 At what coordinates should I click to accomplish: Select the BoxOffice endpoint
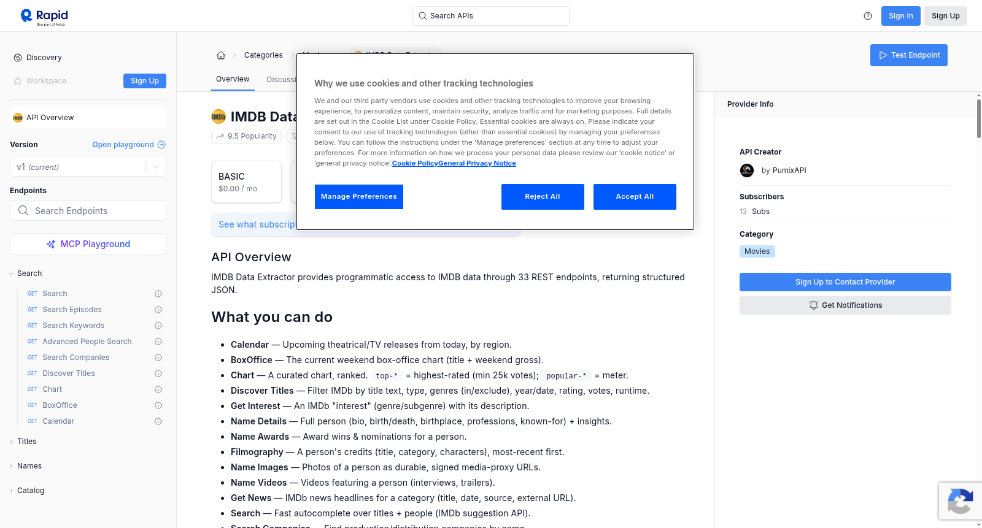(60, 405)
